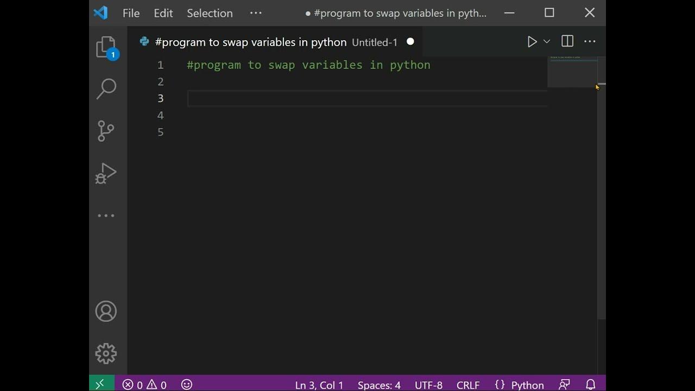Click the feedback smiley icon

[187, 384]
